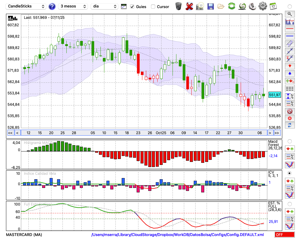
Task: Select the red horizontal line tool
Action: (290, 29)
